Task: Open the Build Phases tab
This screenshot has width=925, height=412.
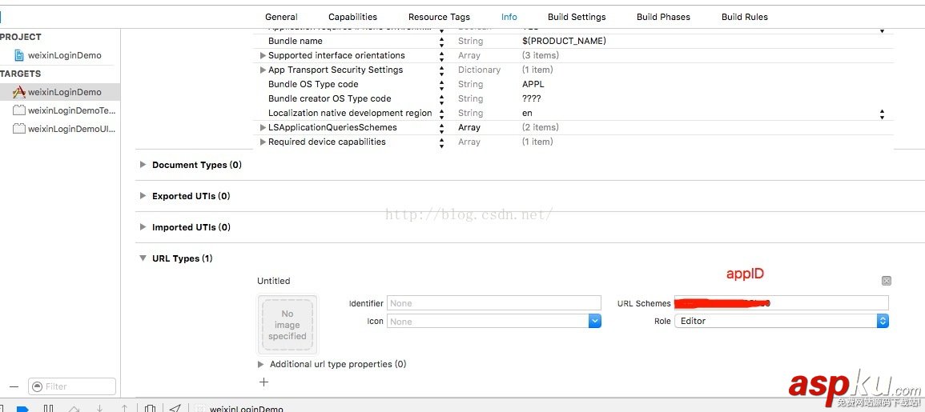Action: click(663, 17)
